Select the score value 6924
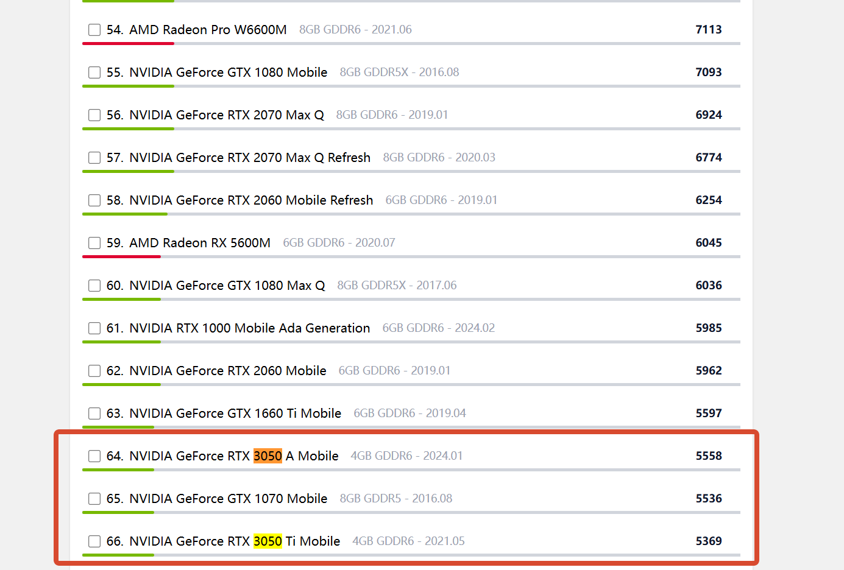This screenshot has height=570, width=844. pos(709,115)
